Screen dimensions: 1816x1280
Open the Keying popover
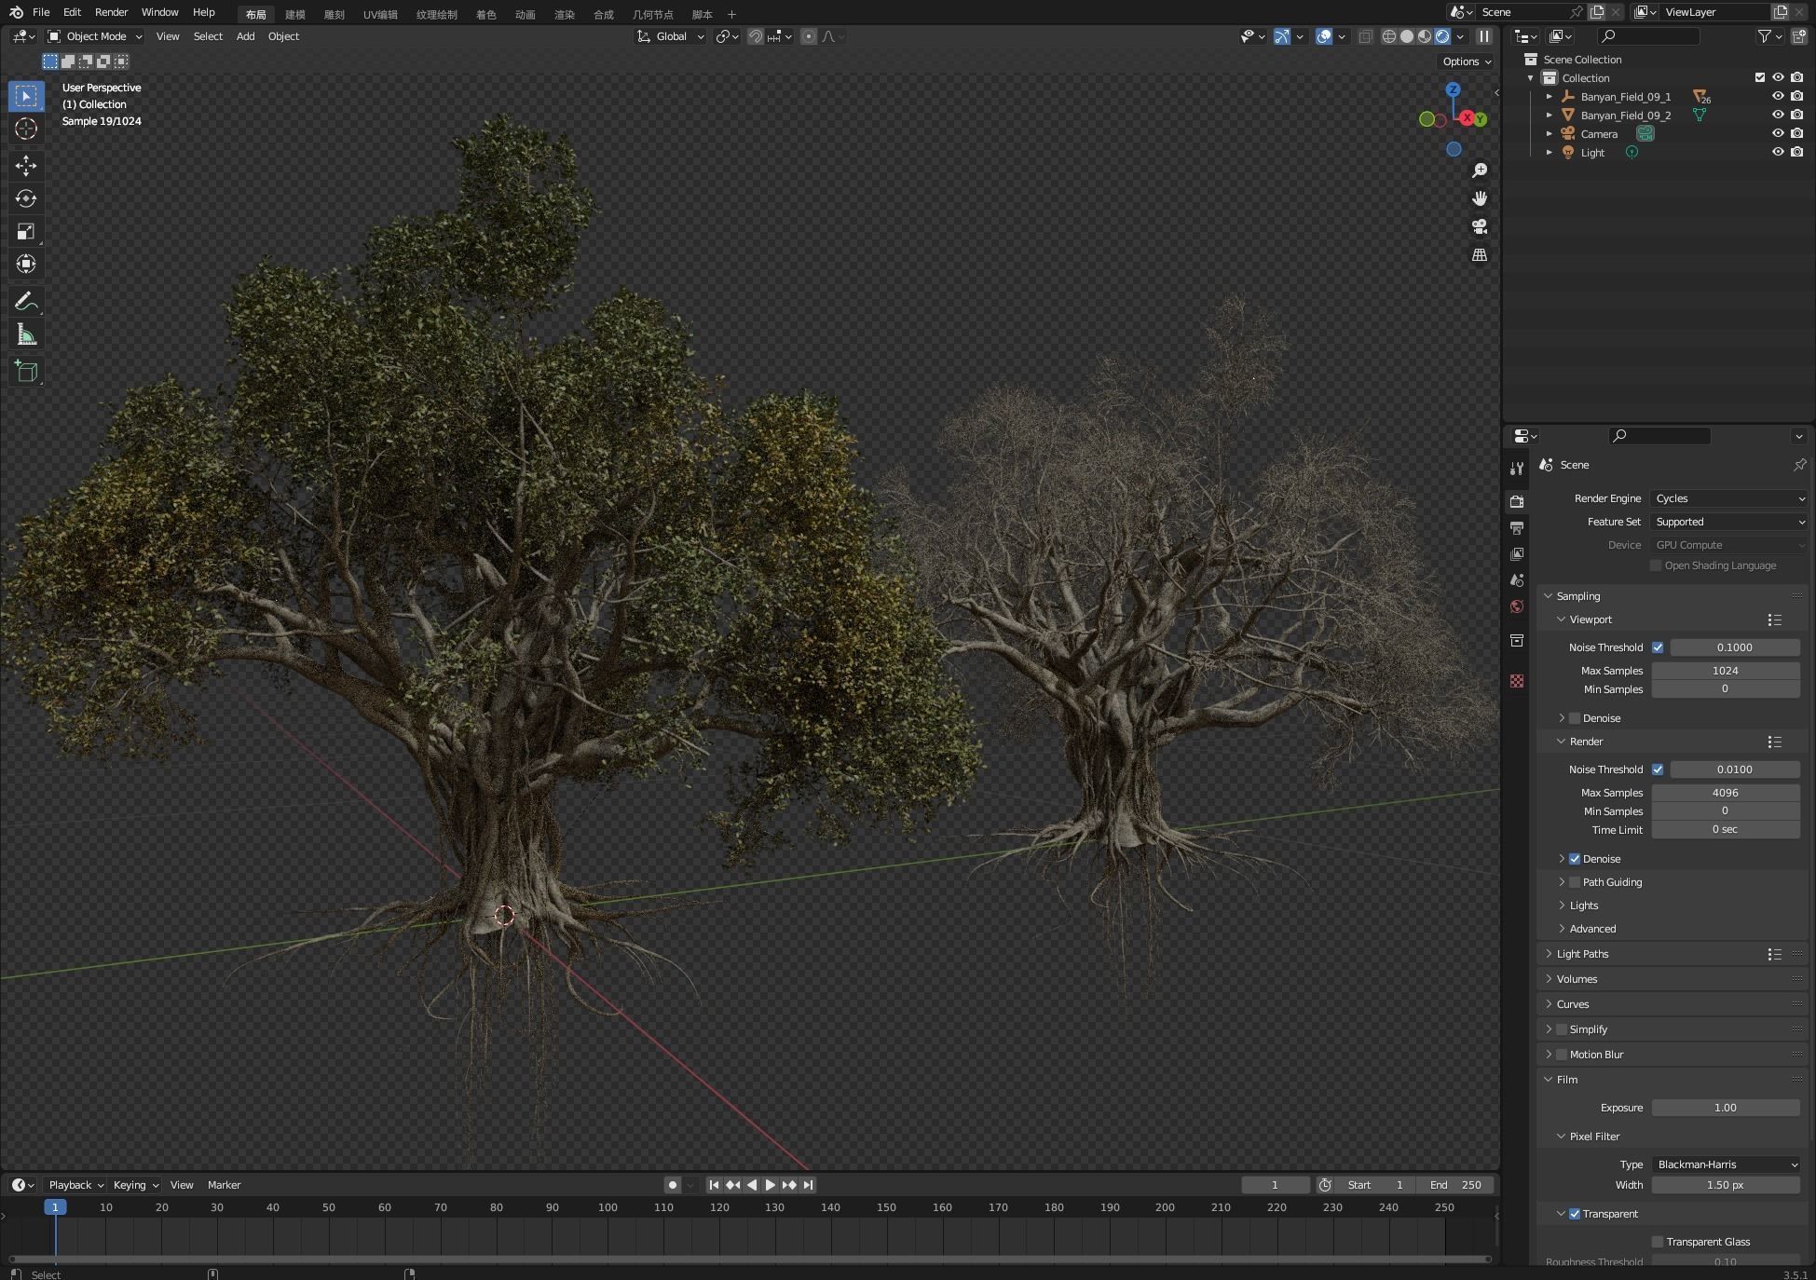coord(135,1185)
